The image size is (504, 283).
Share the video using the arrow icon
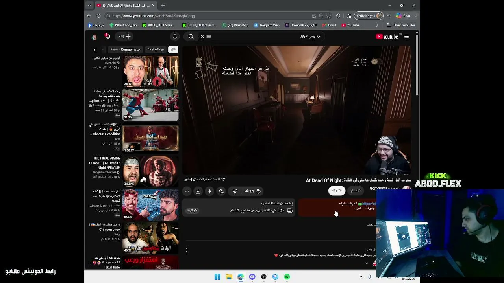(221, 191)
